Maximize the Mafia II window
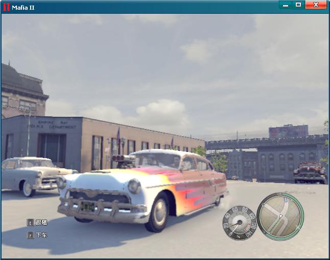330x260 pixels. [x=298, y=5]
